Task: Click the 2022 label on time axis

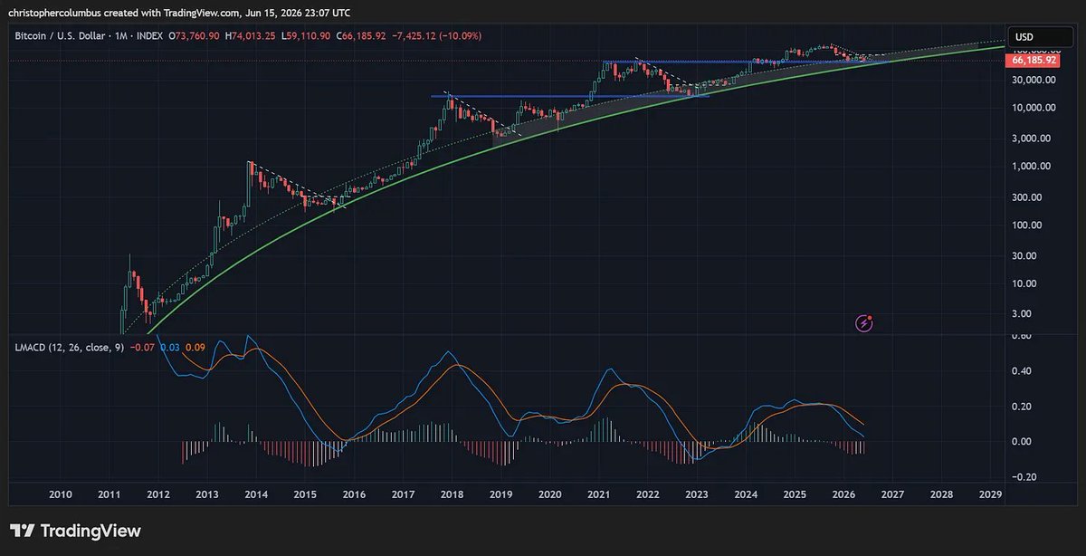Action: pyautogui.click(x=648, y=495)
